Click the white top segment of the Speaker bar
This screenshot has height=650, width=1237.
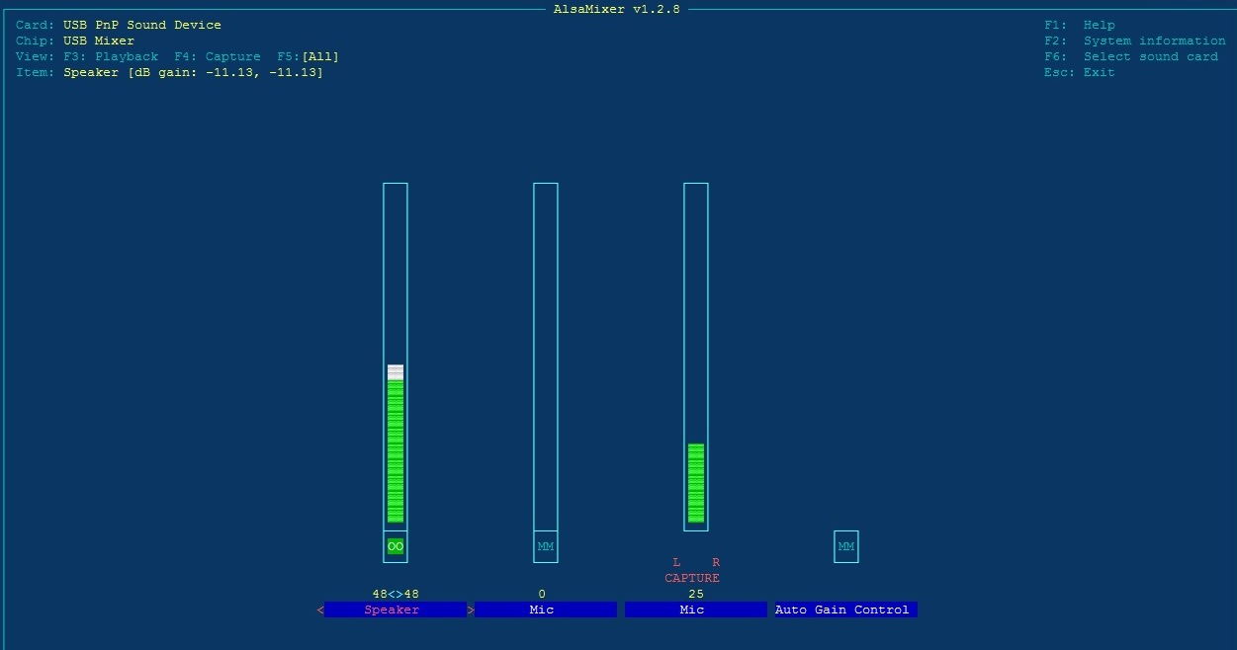coord(396,371)
